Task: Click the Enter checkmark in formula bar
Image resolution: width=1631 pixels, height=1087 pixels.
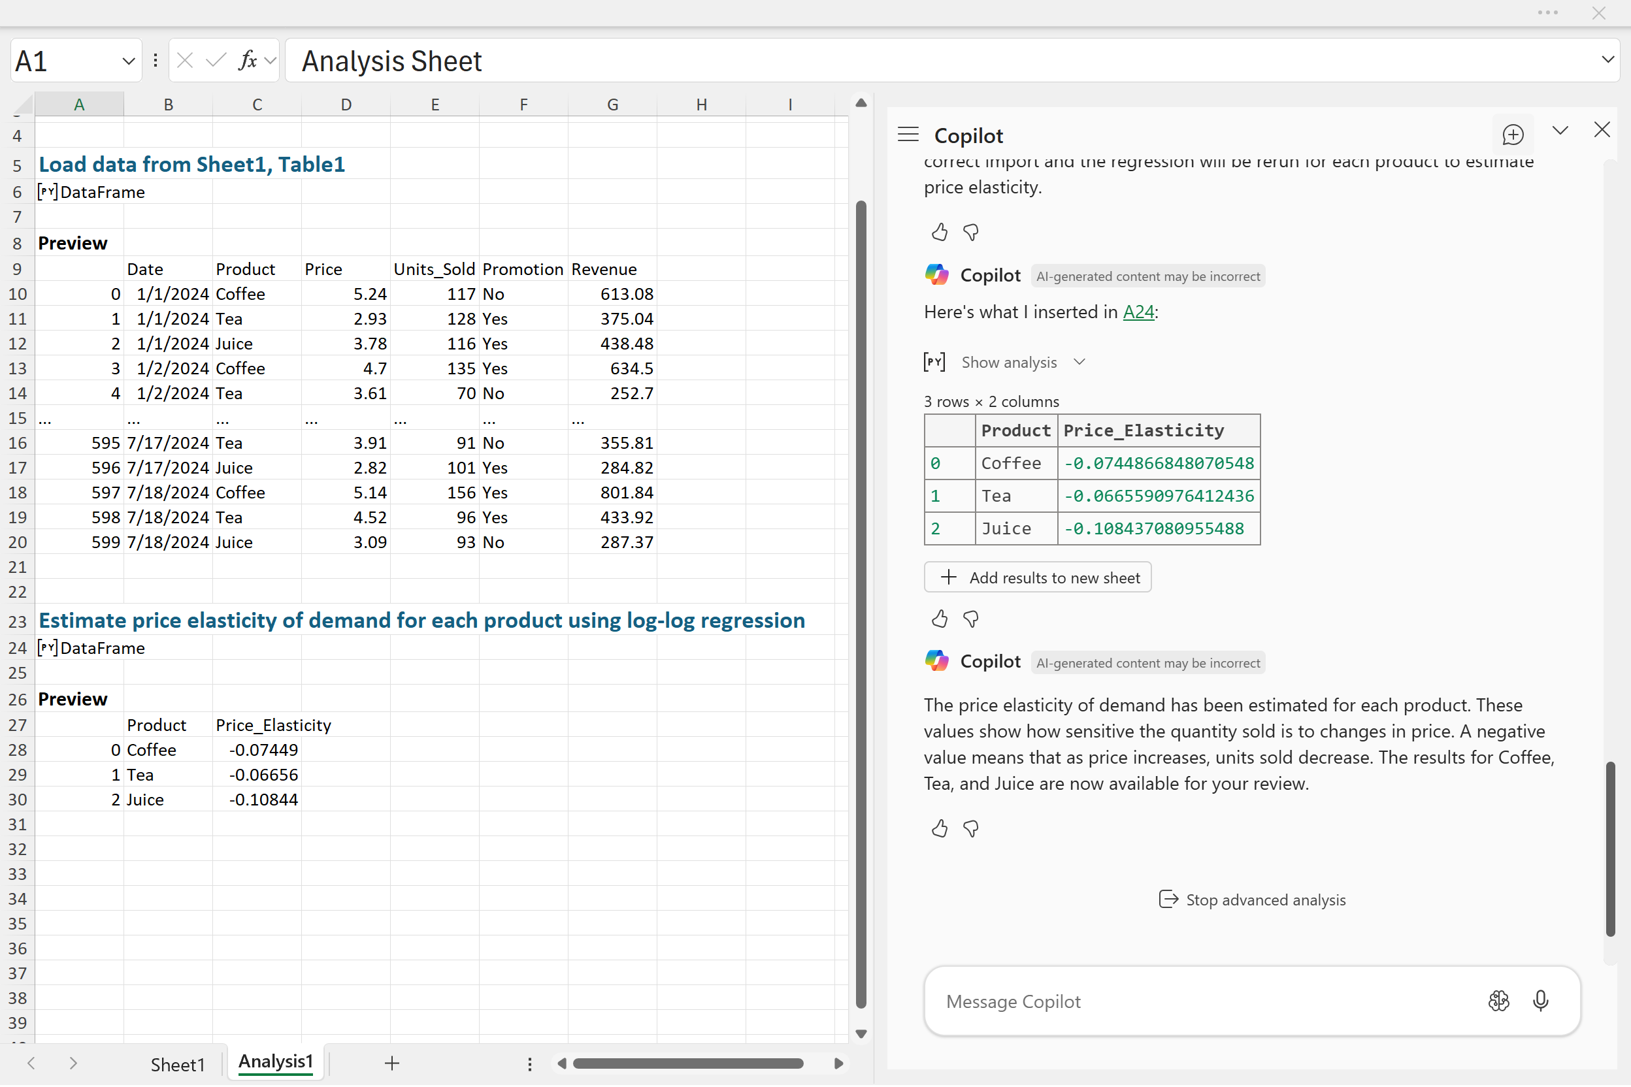Action: pyautogui.click(x=216, y=61)
